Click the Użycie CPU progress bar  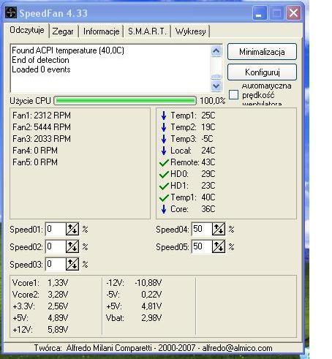click(125, 101)
